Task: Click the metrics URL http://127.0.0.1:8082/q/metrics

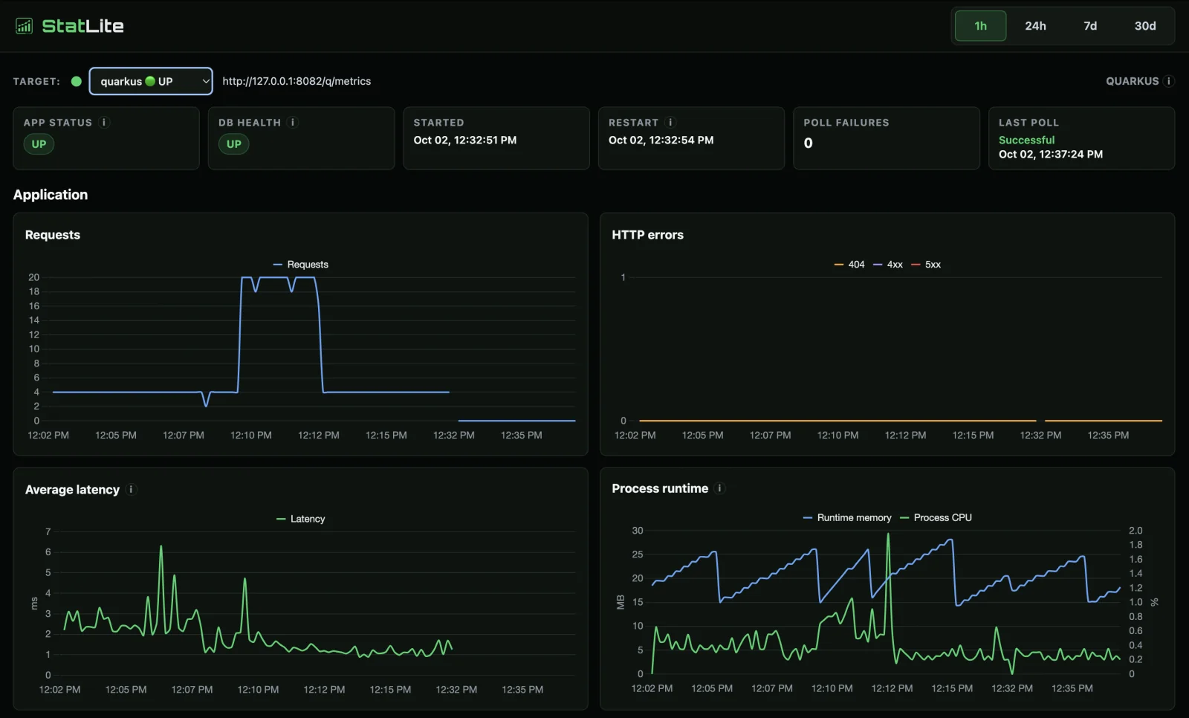Action: pyautogui.click(x=297, y=82)
